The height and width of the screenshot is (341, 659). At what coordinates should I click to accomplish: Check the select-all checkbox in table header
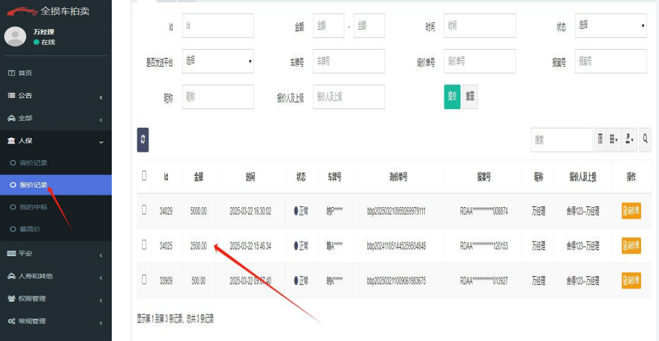click(144, 176)
